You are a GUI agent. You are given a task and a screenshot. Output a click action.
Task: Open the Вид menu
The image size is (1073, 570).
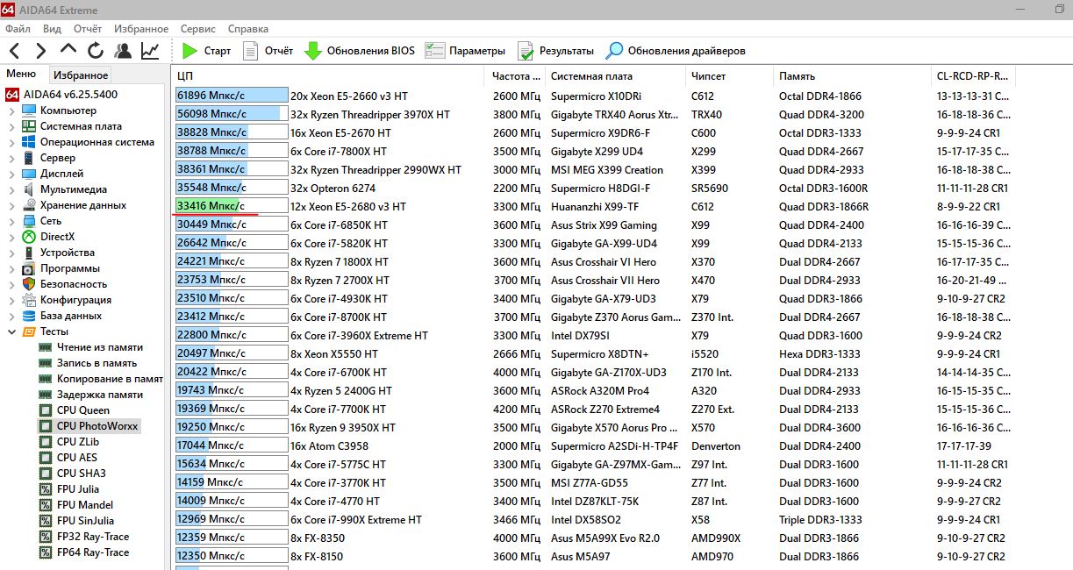tap(52, 29)
